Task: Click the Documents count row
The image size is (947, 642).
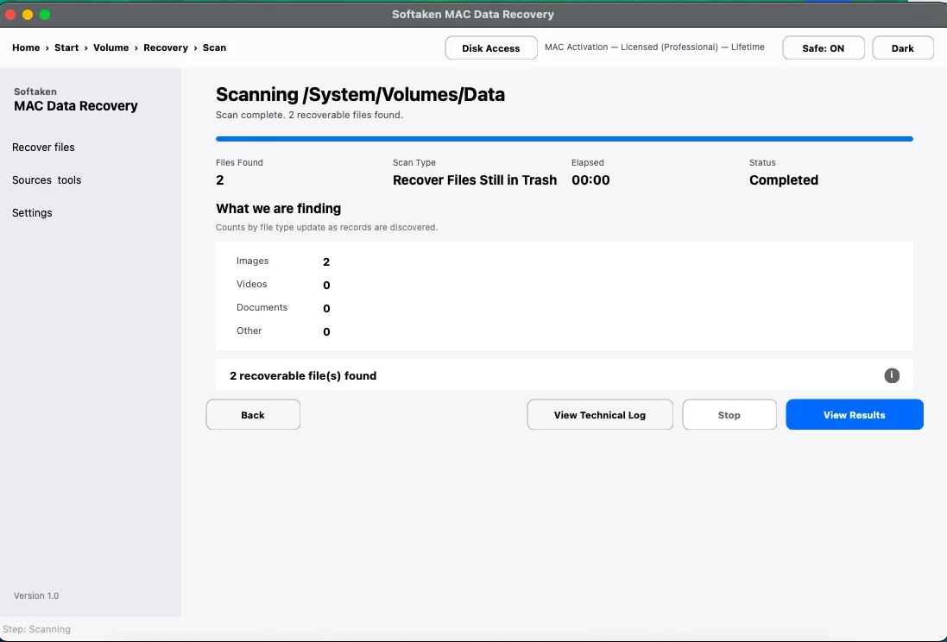Action: click(x=282, y=308)
